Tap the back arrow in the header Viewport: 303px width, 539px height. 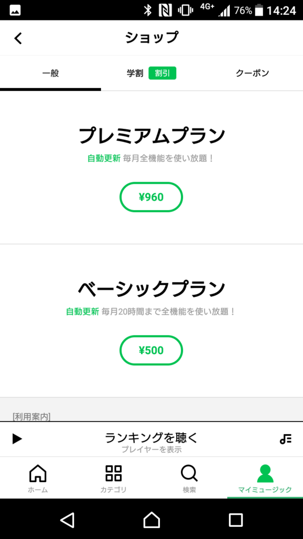point(18,38)
